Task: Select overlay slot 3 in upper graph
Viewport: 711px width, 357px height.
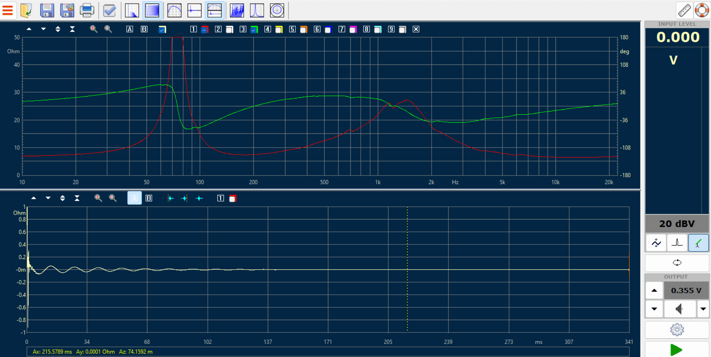Action: [x=243, y=29]
